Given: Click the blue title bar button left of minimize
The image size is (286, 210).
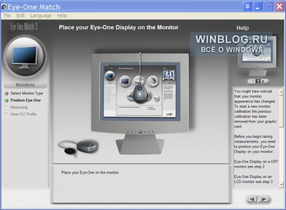Looking at the screenshot, I should tap(248, 7).
